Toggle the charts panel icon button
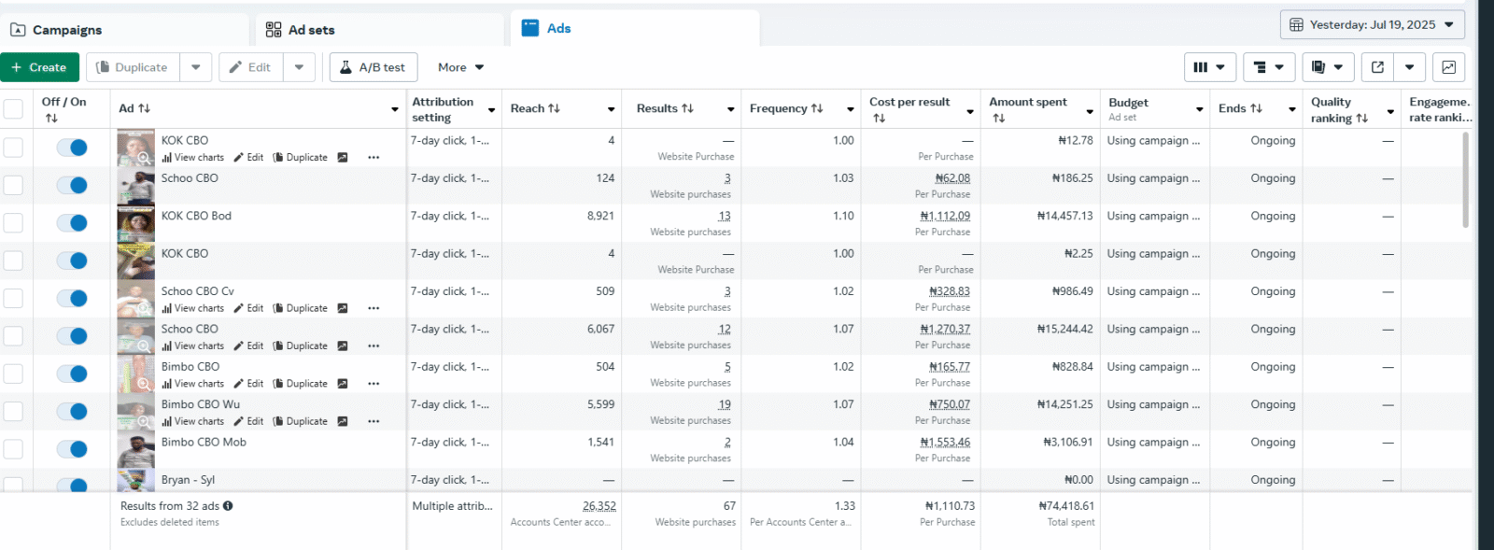The image size is (1494, 550). (1448, 67)
